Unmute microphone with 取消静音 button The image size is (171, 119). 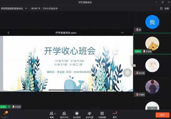click(5, 114)
